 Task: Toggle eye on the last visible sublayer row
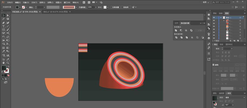[x=214, y=38]
